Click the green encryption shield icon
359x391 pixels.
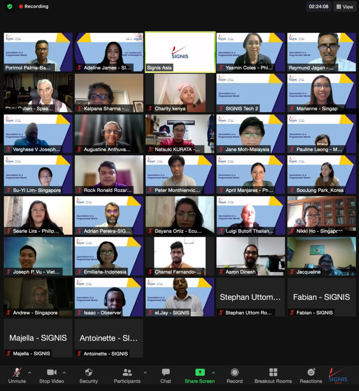tap(10, 6)
